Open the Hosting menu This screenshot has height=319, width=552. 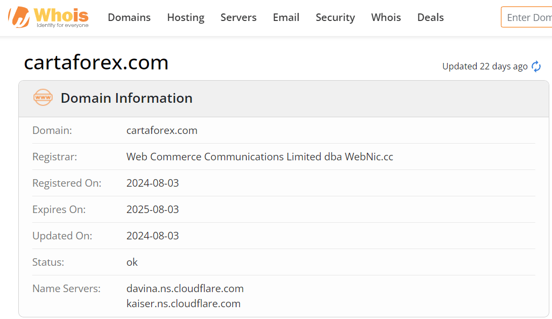point(186,17)
